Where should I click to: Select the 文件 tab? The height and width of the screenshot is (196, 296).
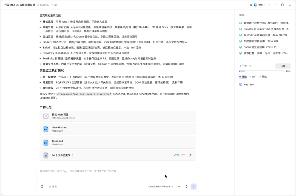click(x=253, y=77)
